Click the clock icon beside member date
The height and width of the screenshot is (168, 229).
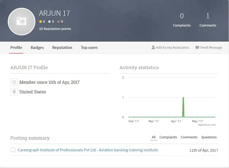[x=14, y=82]
